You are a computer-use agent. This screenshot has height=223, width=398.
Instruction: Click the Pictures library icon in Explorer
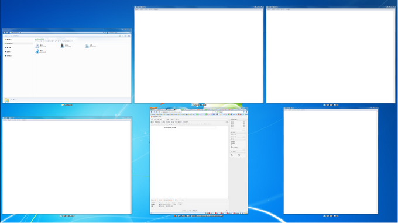coord(87,46)
